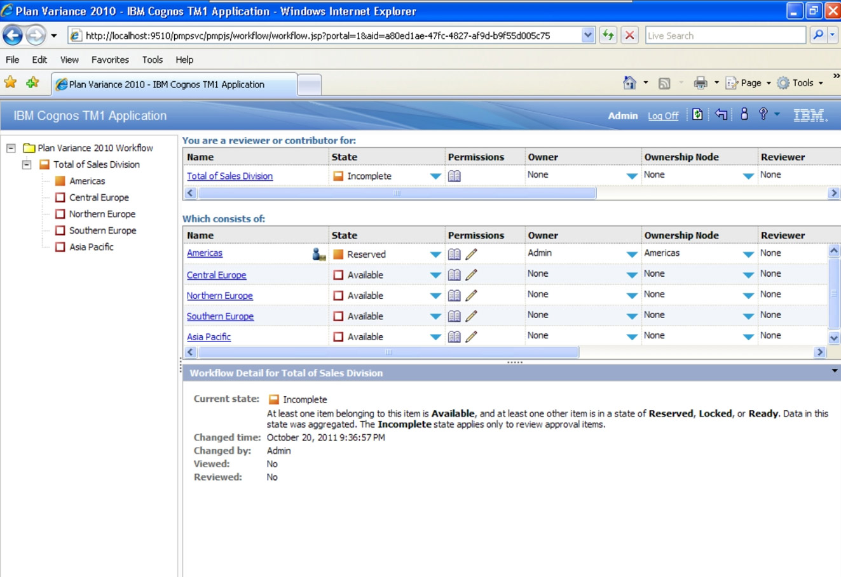Open the Owner dropdown for Central Europe
Viewport: 841px width, 577px height.
631,274
